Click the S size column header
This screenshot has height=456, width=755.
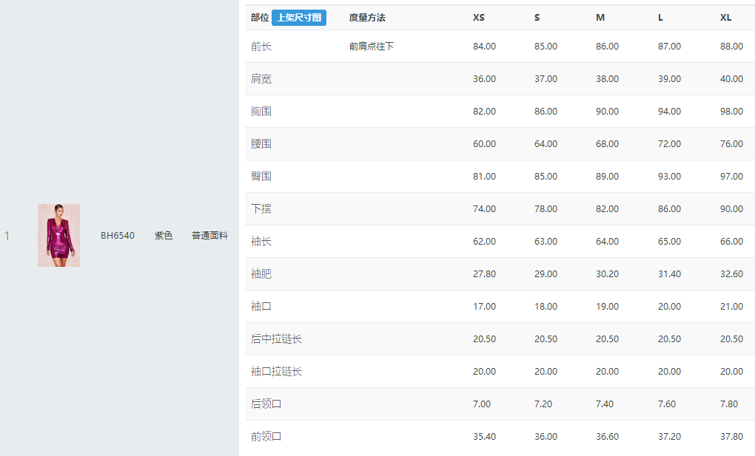(x=537, y=18)
